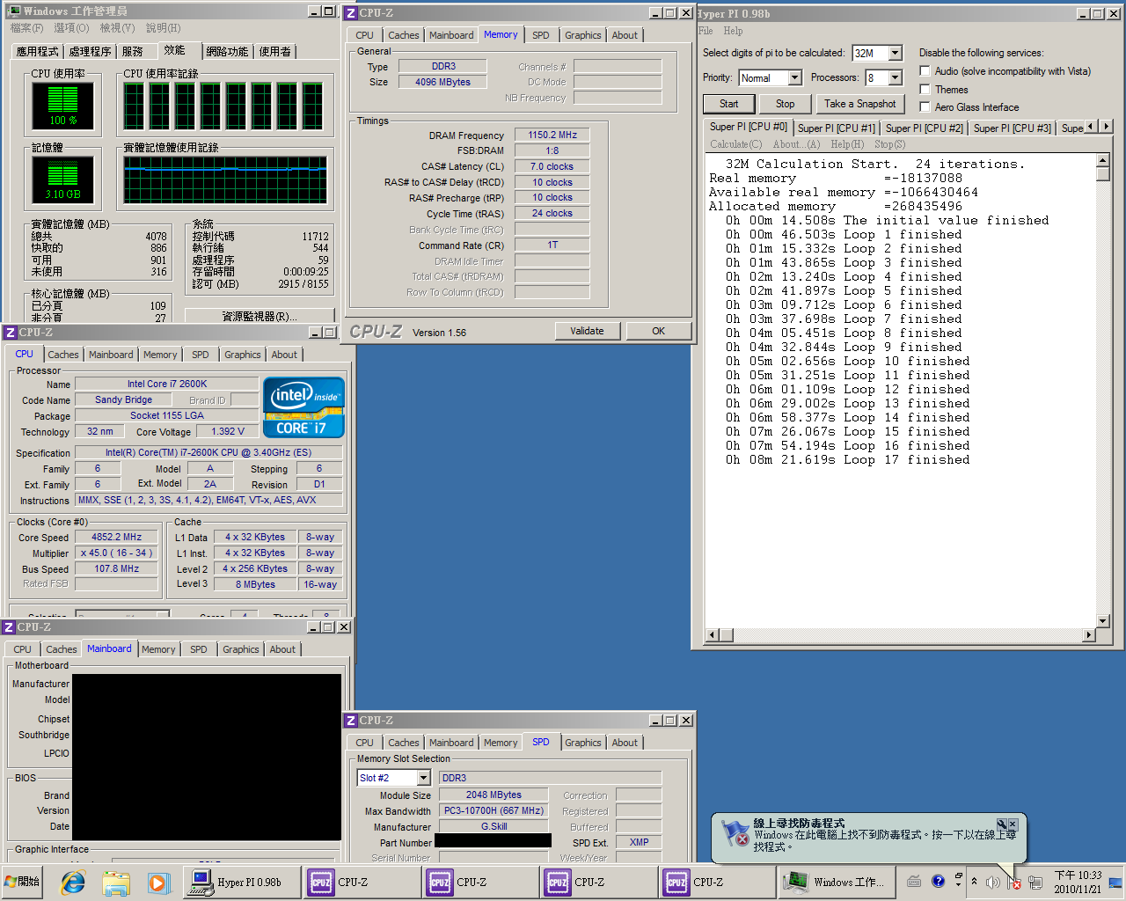
Task: Switch to Hyper PI 0.98b via its taskbar icon
Action: tap(201, 882)
